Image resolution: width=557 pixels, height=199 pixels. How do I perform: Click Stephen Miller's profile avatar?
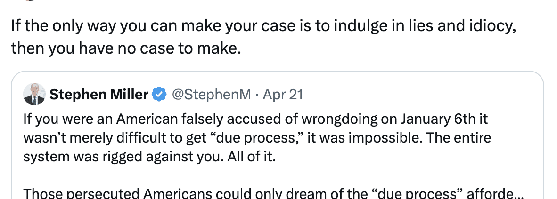(x=34, y=95)
